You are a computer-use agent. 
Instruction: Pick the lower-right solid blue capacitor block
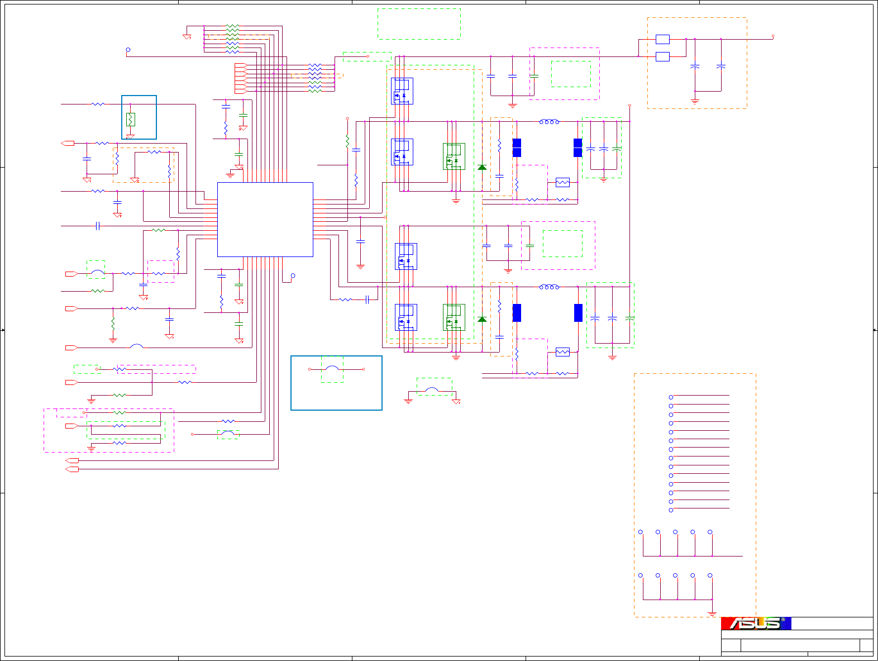point(578,313)
